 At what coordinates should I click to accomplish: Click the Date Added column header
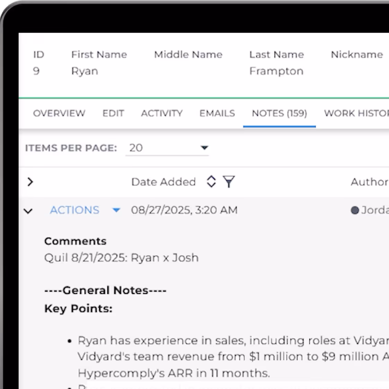point(164,182)
